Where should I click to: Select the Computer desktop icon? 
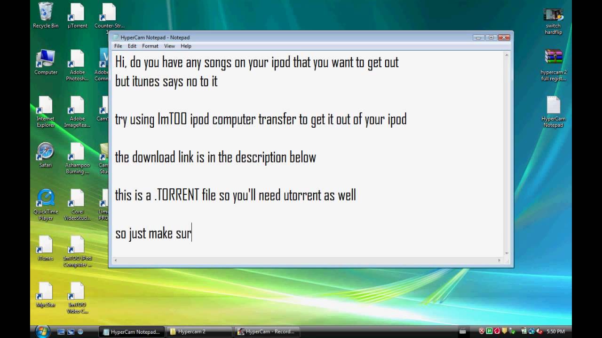coord(46,62)
